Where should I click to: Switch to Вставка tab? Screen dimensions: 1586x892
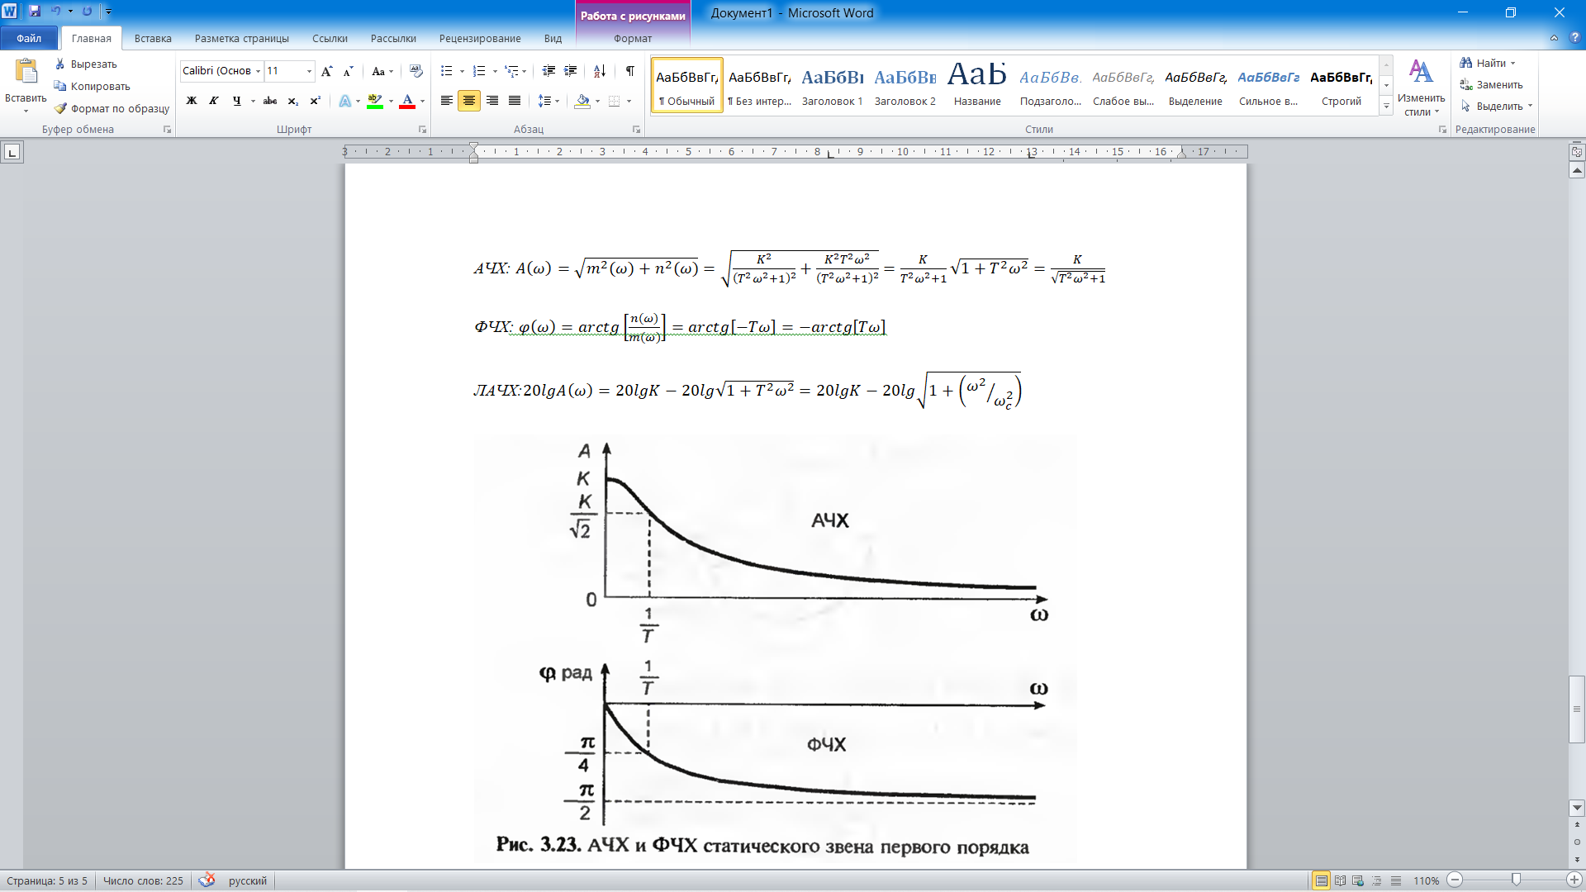pos(153,38)
